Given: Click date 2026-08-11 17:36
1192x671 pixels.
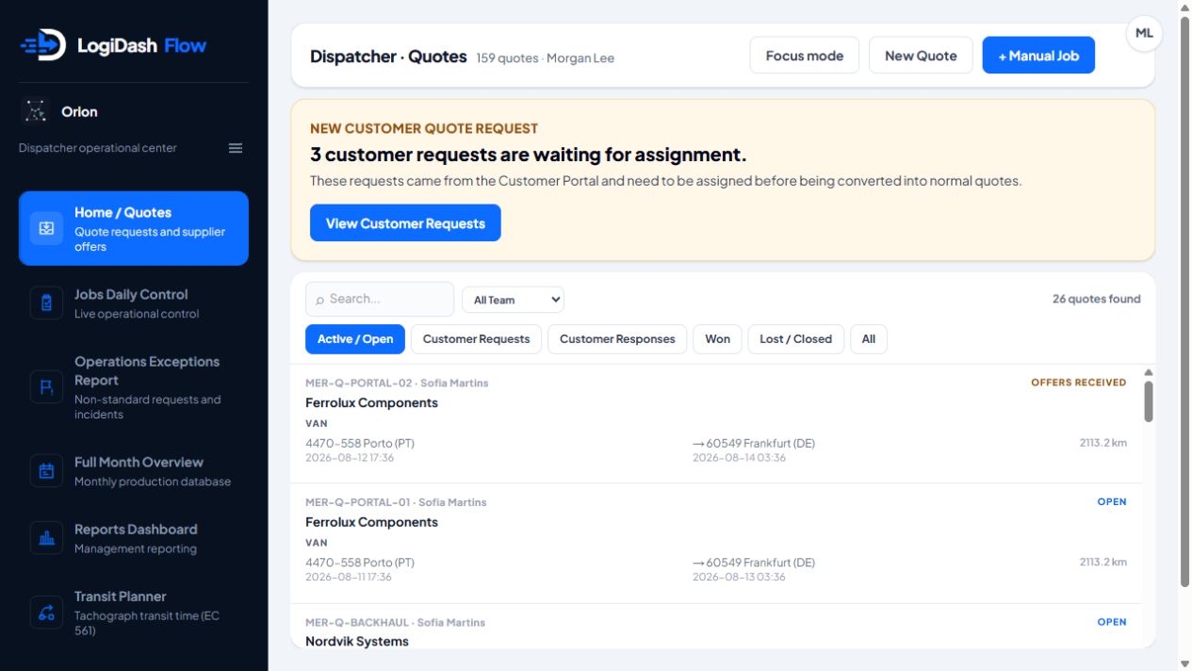Looking at the screenshot, I should coord(349,578).
